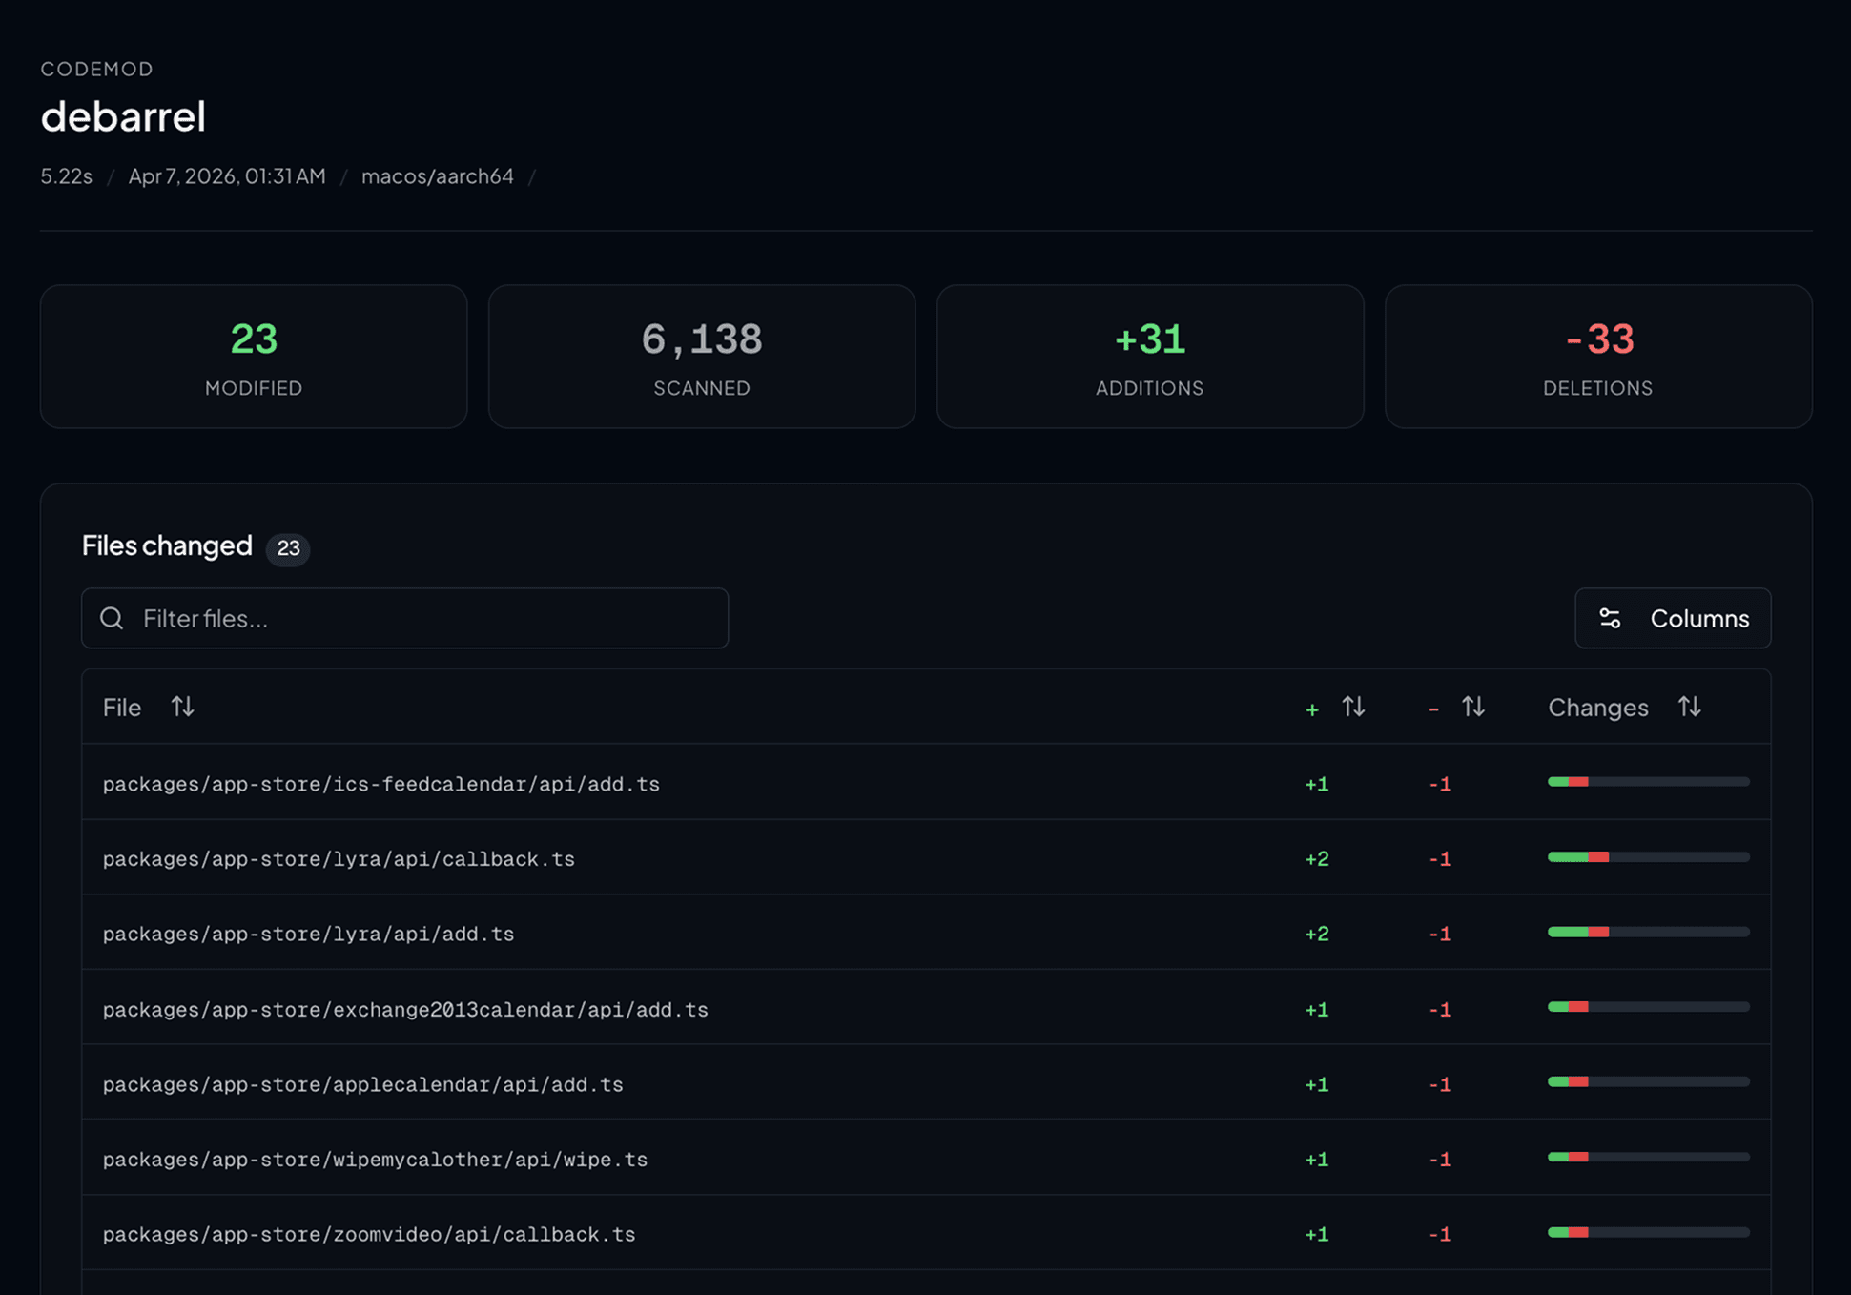Click the sort icon next to the File header
1851x1295 pixels.
click(x=181, y=707)
